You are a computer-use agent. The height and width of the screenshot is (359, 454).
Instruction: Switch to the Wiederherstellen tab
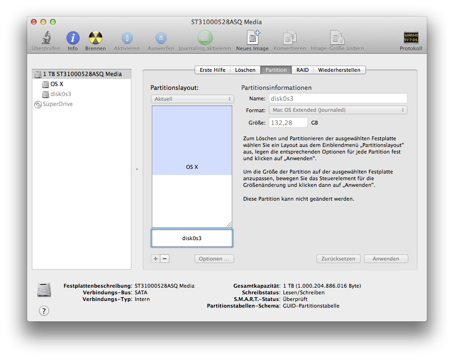[x=339, y=70]
